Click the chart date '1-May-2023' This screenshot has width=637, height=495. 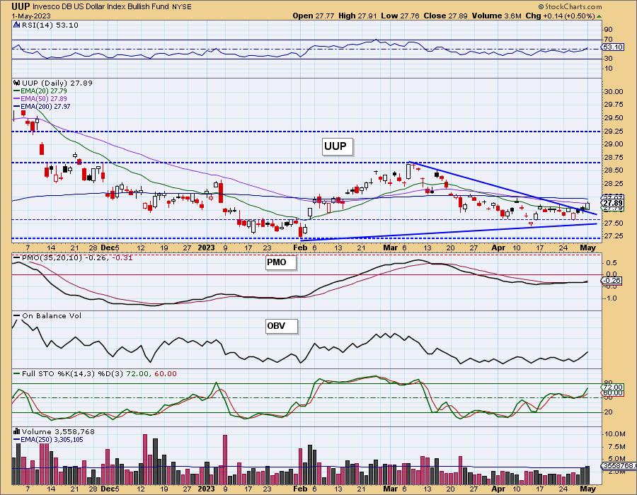[x=31, y=16]
